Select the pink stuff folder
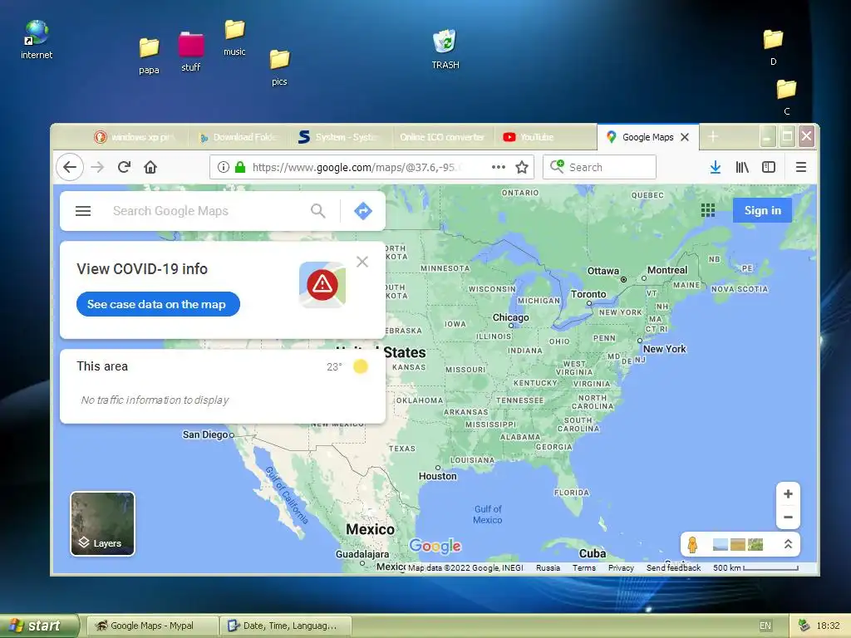 [x=190, y=52]
